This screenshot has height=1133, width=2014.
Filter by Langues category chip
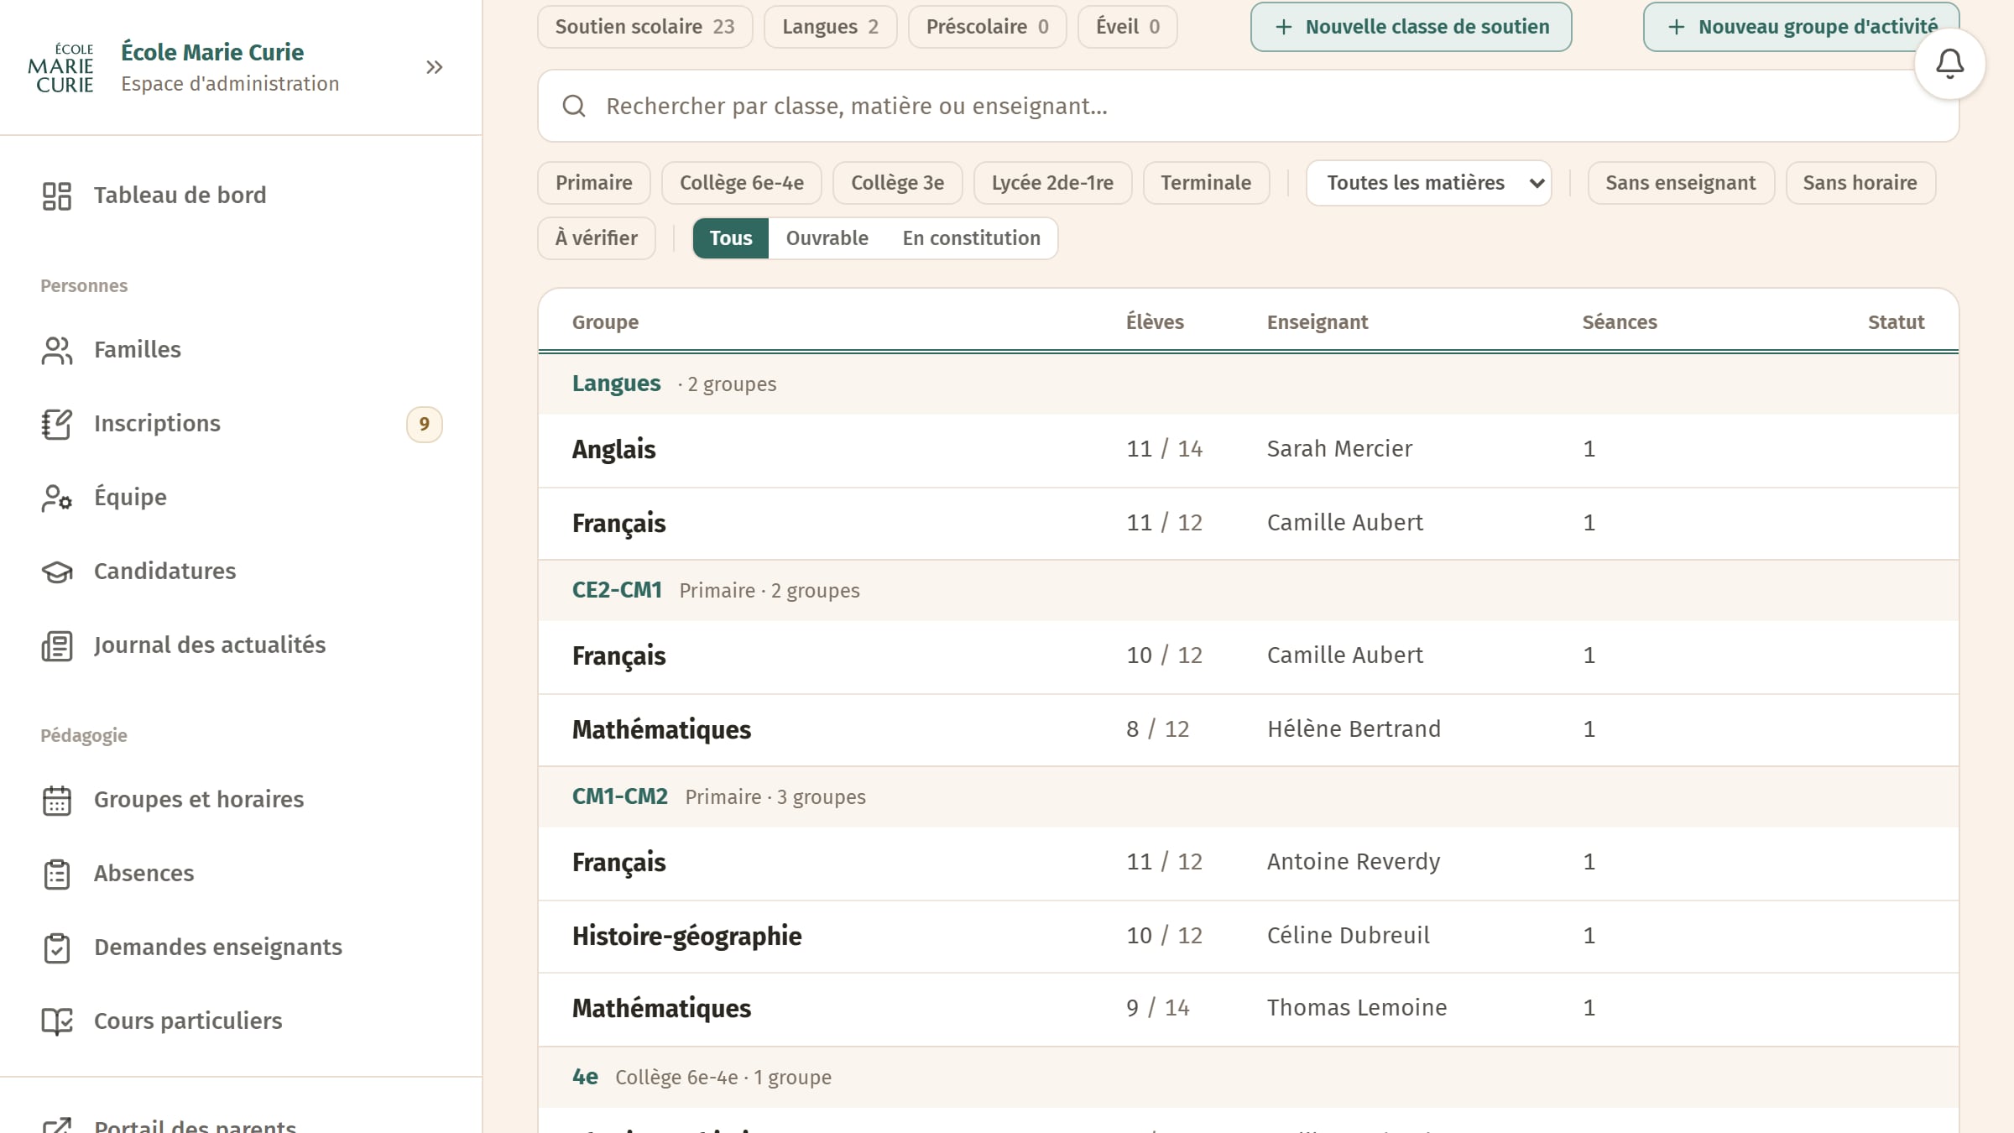tap(831, 27)
